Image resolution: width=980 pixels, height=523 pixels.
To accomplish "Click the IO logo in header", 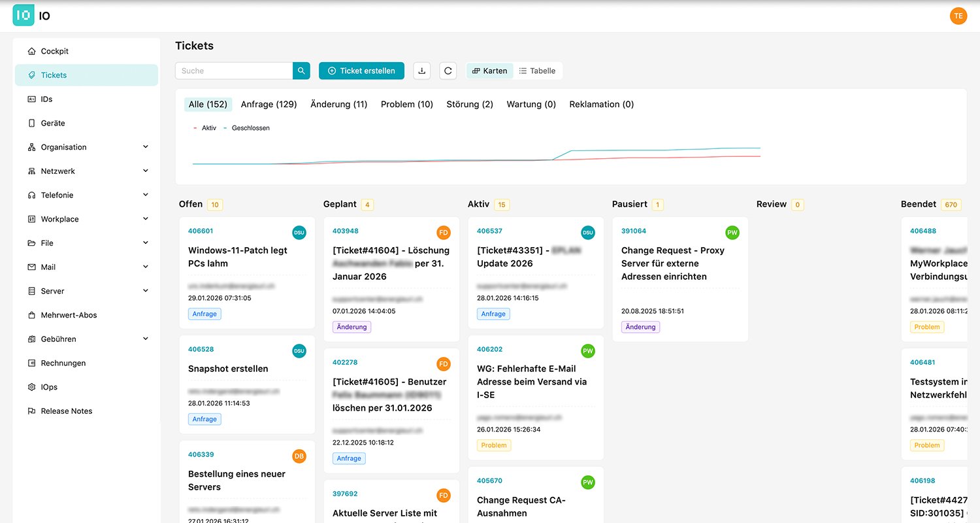I will (x=24, y=16).
